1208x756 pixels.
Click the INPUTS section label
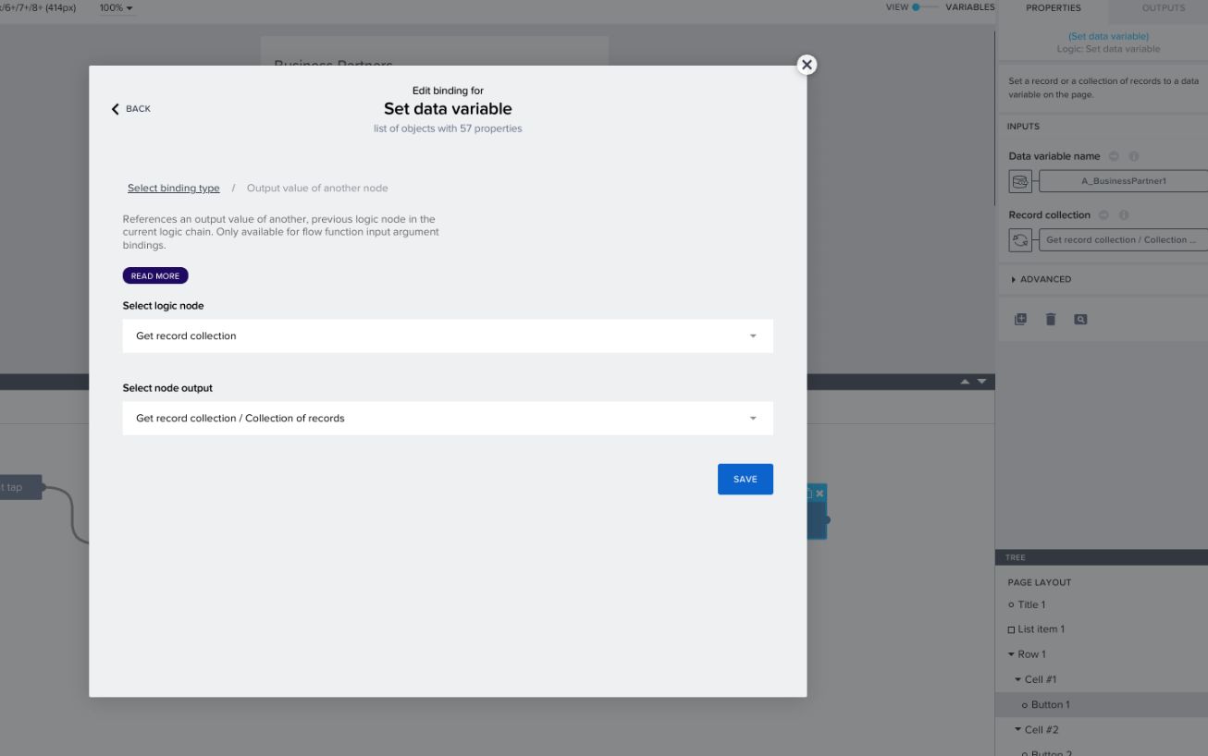coord(1023,127)
